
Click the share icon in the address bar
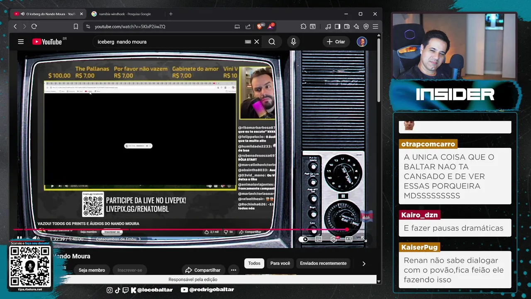point(248,27)
